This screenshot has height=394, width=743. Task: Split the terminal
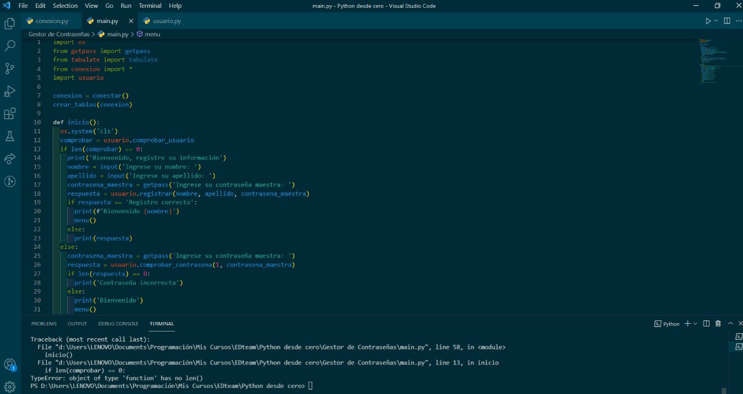(x=706, y=324)
